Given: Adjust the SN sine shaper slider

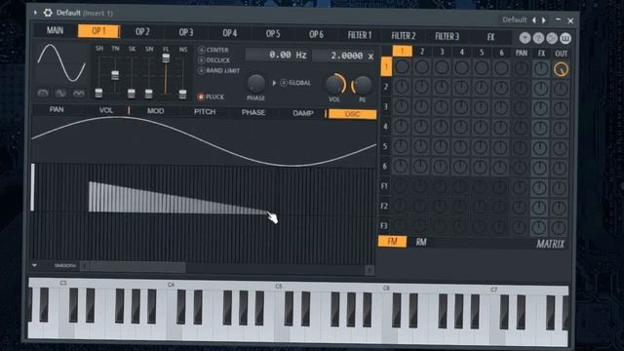Looking at the screenshot, I should [x=149, y=94].
